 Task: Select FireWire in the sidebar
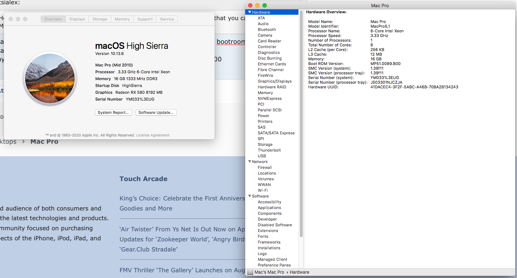265,75
